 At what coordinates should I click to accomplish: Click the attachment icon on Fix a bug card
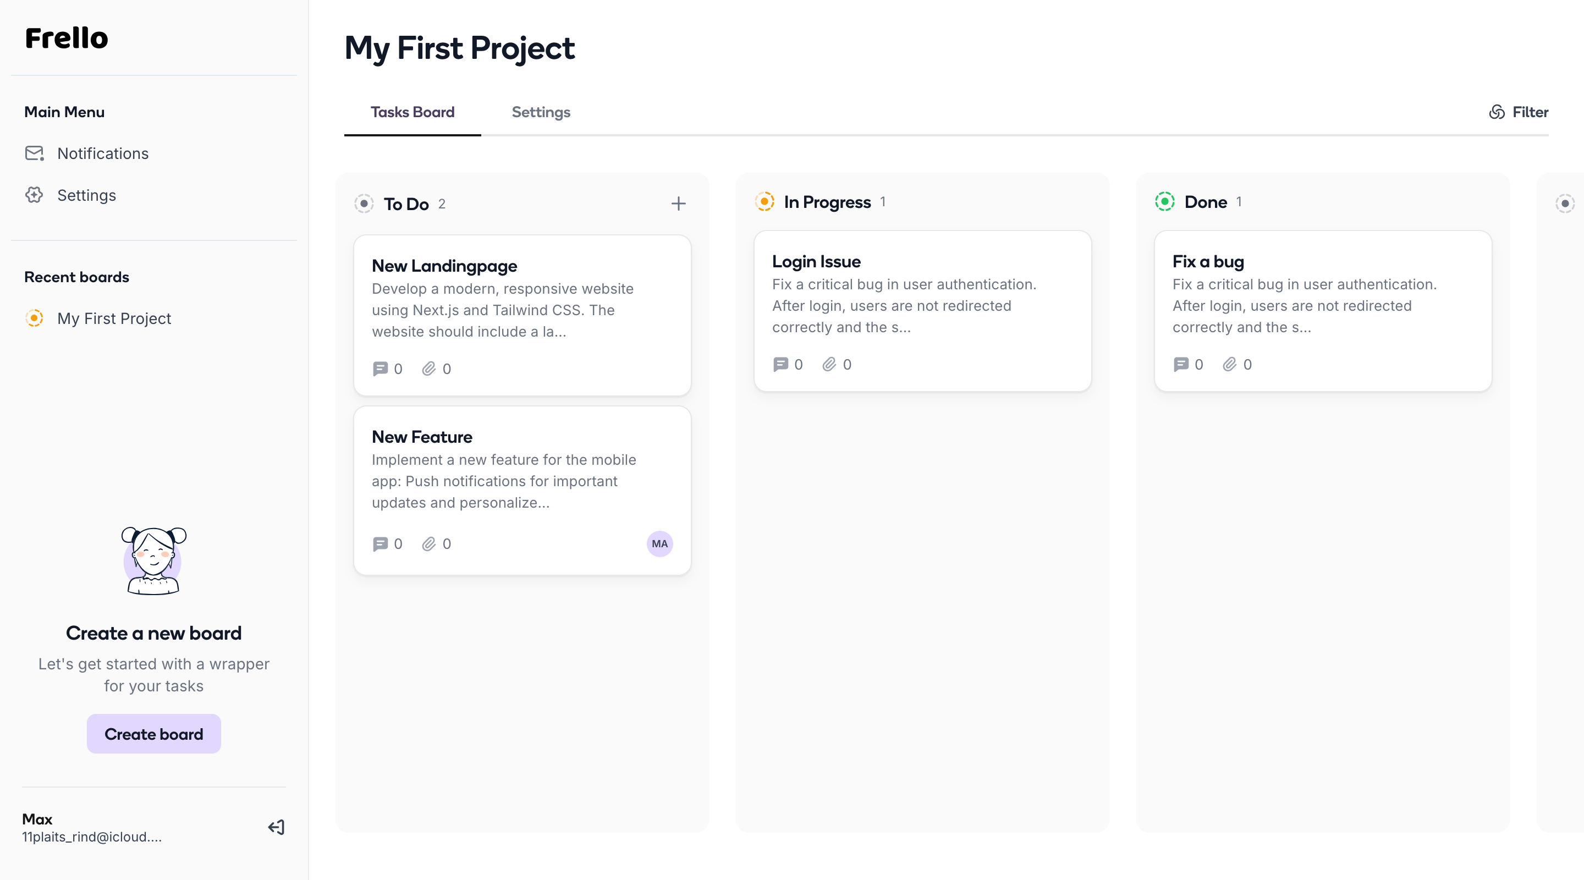click(x=1229, y=364)
